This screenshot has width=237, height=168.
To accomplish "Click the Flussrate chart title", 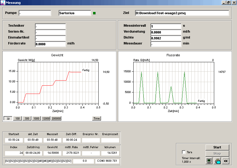I will click(x=173, y=55).
